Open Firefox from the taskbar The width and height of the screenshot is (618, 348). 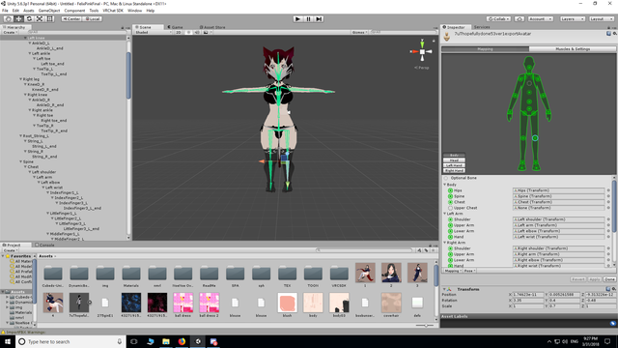click(182, 341)
